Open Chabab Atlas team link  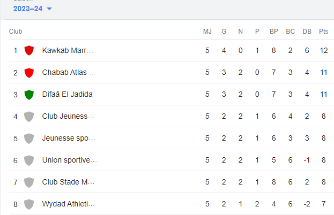coord(69,72)
